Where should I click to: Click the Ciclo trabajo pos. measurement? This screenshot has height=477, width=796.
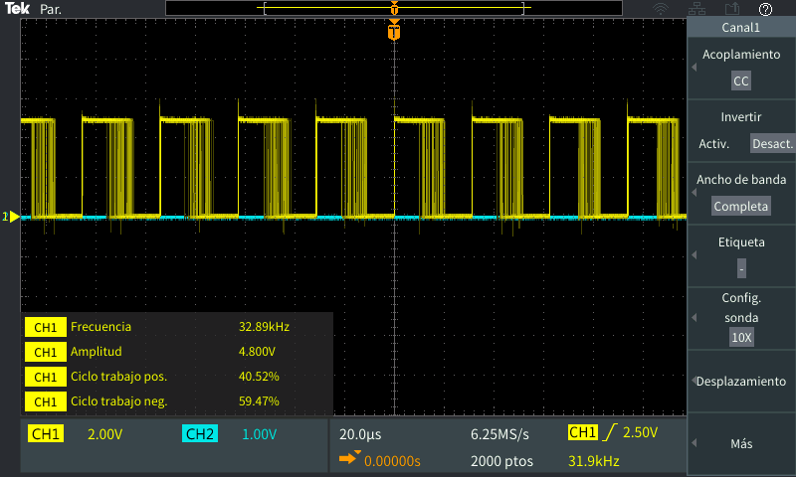(x=118, y=377)
